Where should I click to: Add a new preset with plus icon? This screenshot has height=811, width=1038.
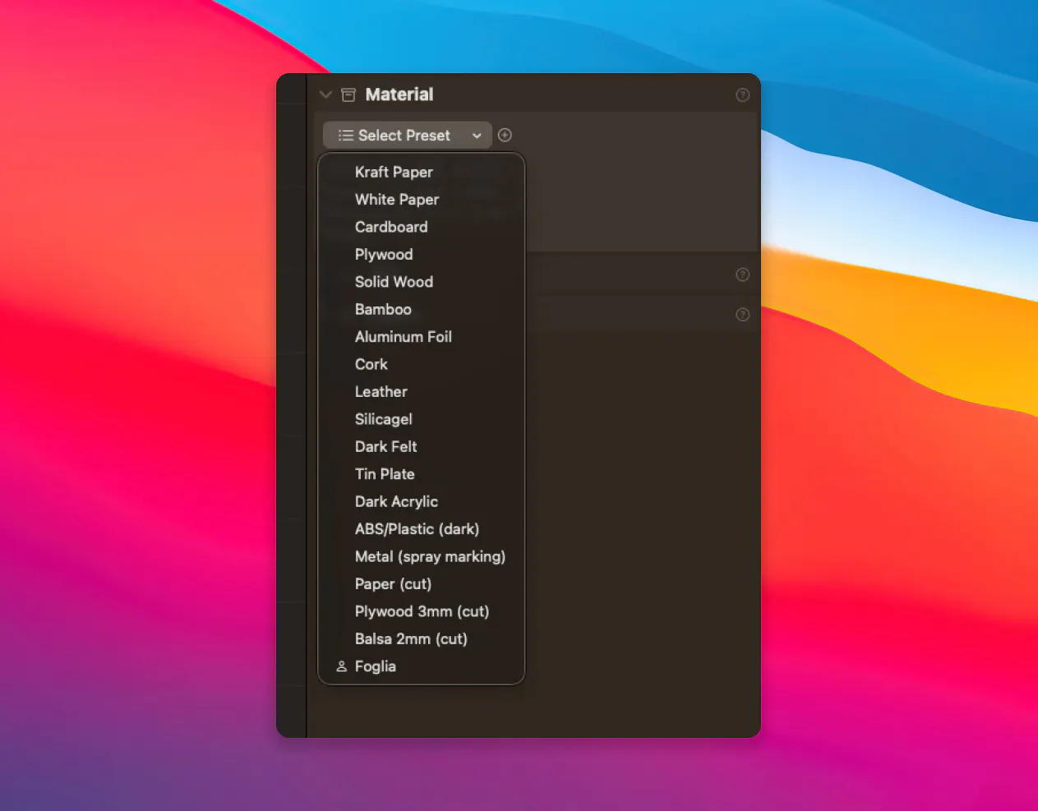click(x=505, y=135)
